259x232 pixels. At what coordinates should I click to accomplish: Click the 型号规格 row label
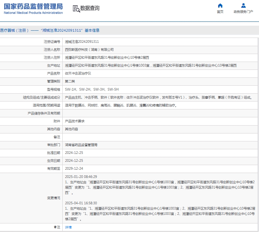(x=53, y=89)
